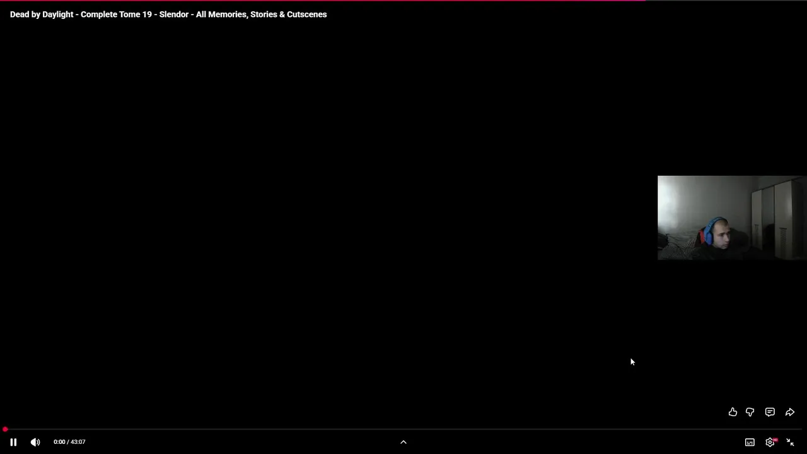This screenshot has width=807, height=454.
Task: Dislike the video with thumbs down
Action: point(750,412)
